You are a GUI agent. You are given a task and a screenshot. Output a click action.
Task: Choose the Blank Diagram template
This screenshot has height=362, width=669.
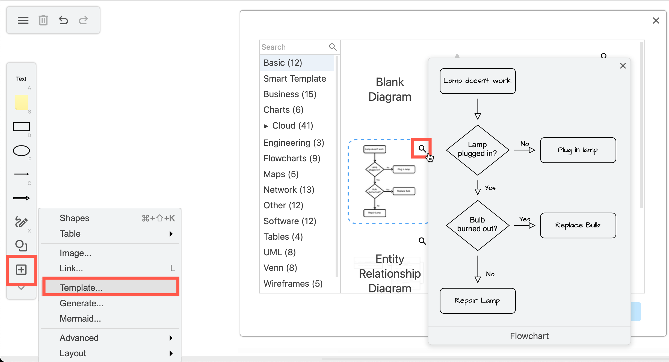[389, 89]
